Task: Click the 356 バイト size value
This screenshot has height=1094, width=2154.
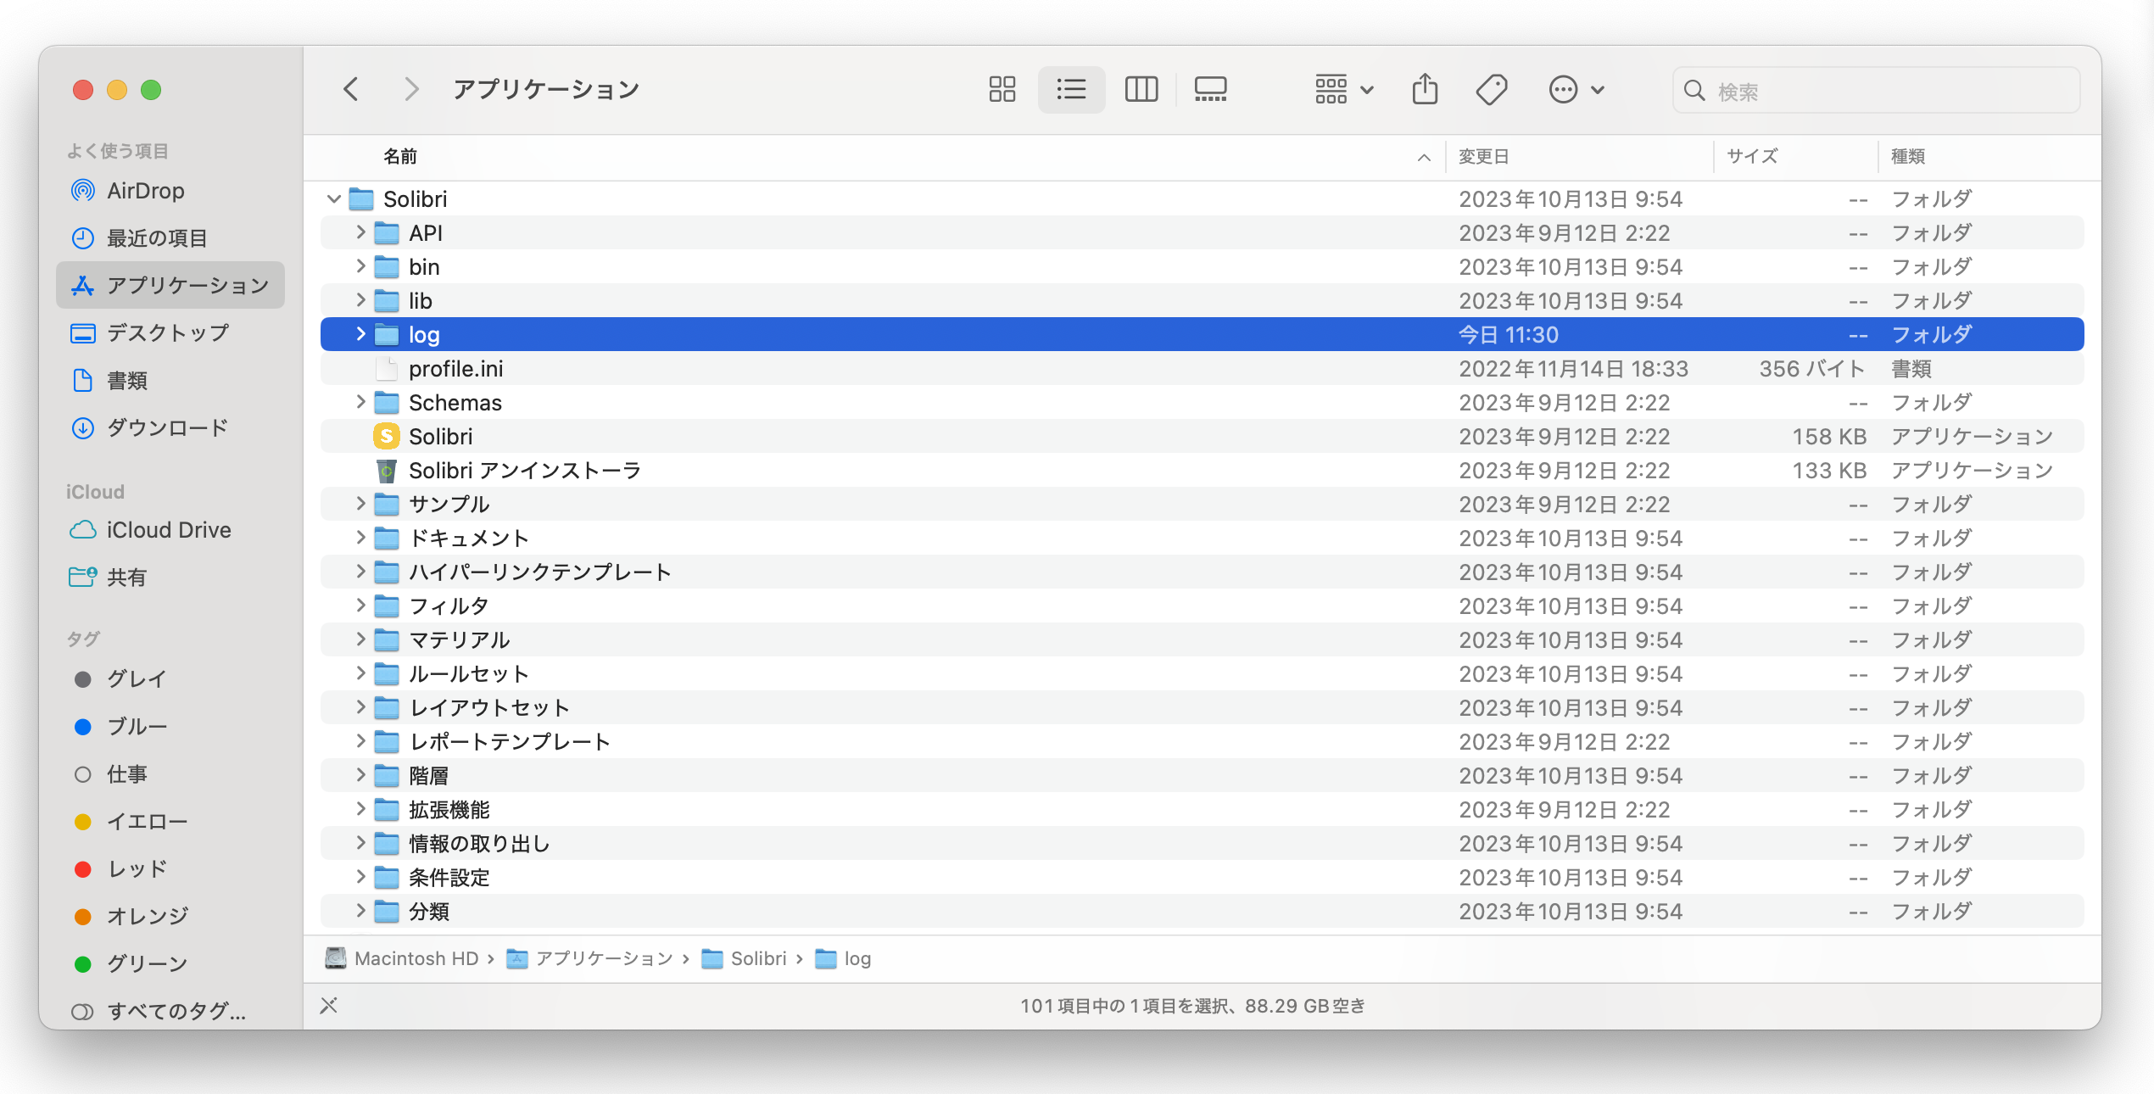Action: click(1812, 369)
